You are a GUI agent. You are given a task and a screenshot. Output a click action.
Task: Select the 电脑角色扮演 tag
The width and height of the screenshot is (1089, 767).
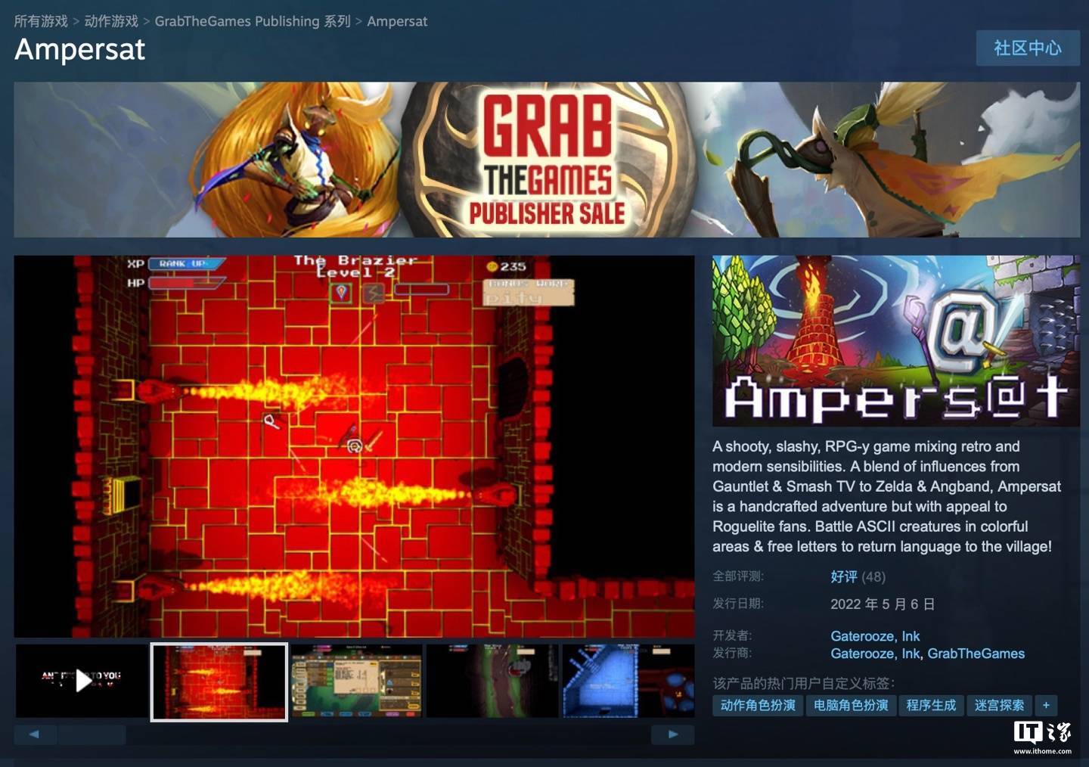(851, 705)
